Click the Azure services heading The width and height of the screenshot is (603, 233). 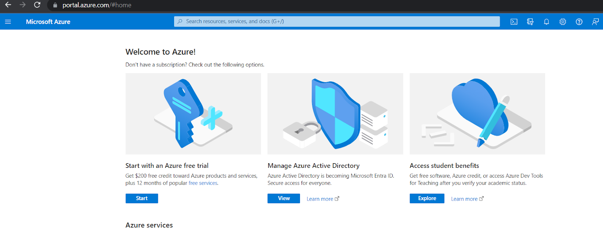click(149, 225)
